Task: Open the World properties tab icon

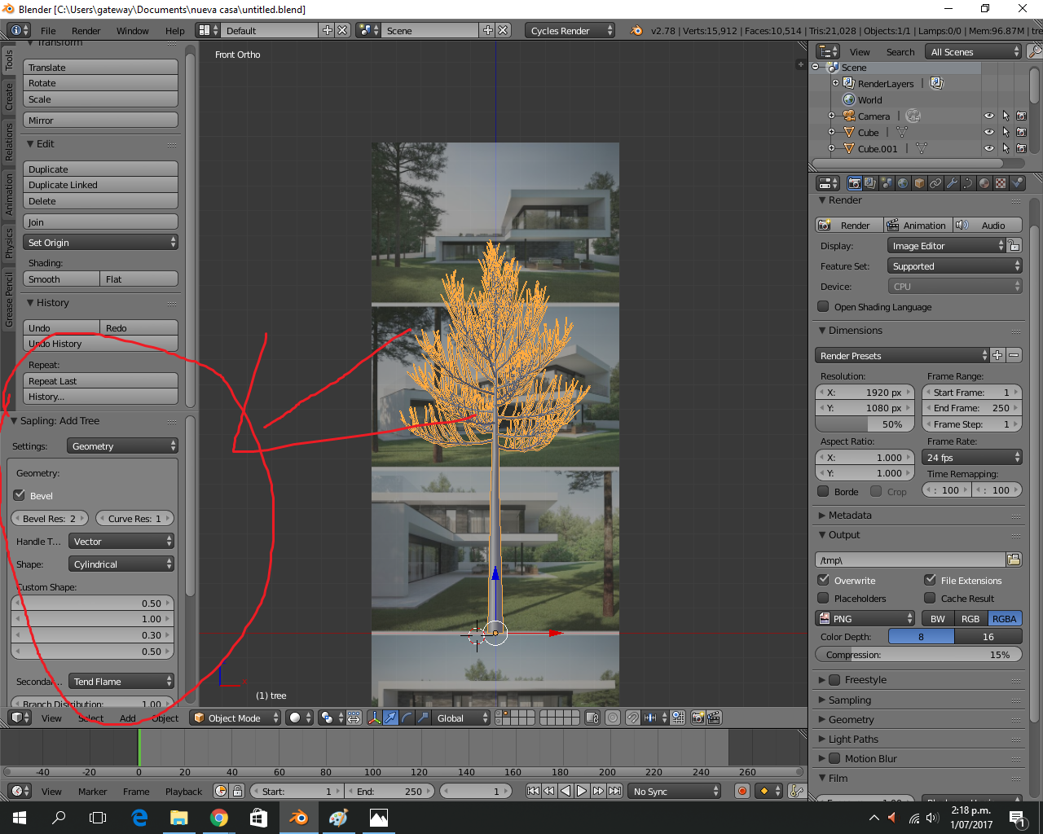Action: (x=903, y=183)
